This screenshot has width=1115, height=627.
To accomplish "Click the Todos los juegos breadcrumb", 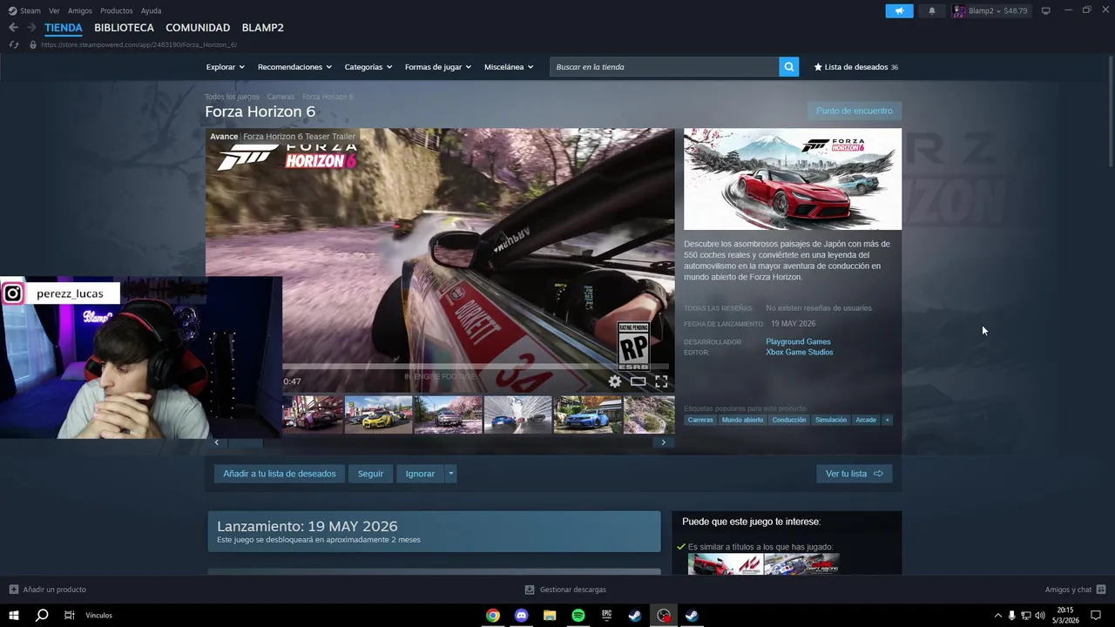I will [x=232, y=97].
